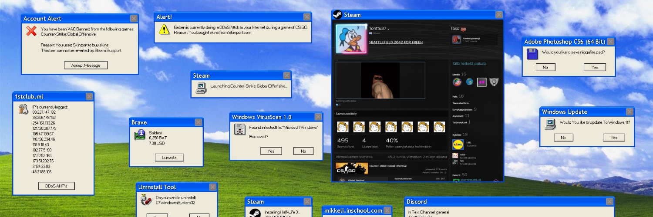Close the 1stclub.ml window
This screenshot has height=217, width=653.
(x=89, y=96)
